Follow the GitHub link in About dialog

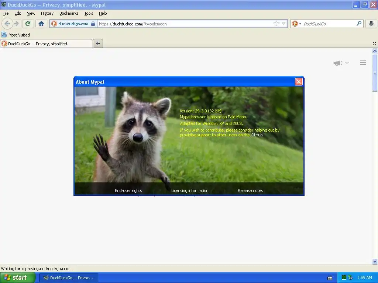click(x=257, y=135)
